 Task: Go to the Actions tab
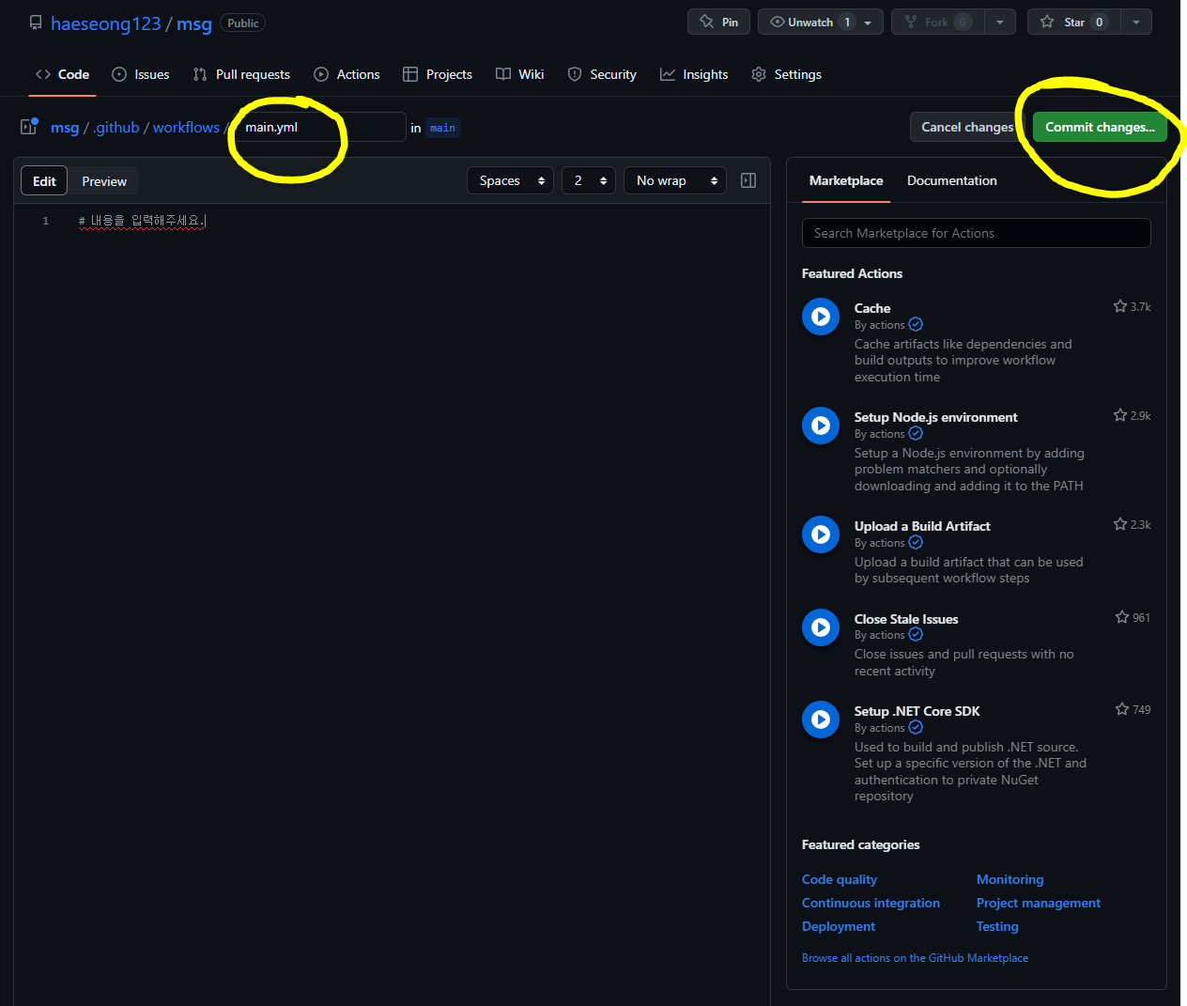tap(347, 74)
